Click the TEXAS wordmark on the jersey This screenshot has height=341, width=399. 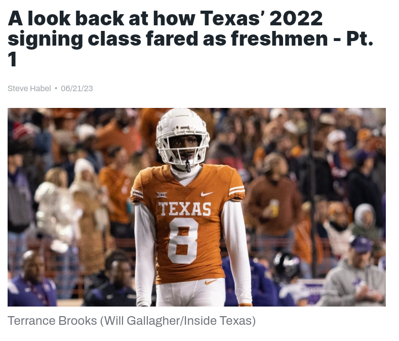tap(184, 209)
